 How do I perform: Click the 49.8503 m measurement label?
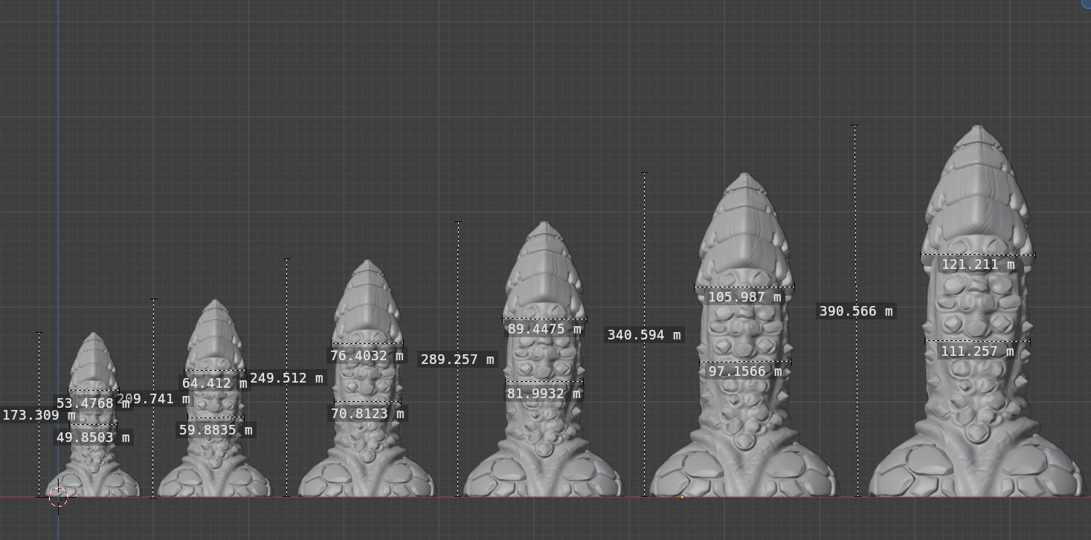tap(94, 437)
